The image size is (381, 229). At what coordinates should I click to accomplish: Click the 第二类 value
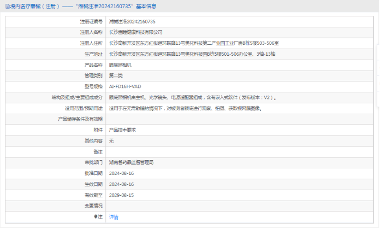coord(116,75)
